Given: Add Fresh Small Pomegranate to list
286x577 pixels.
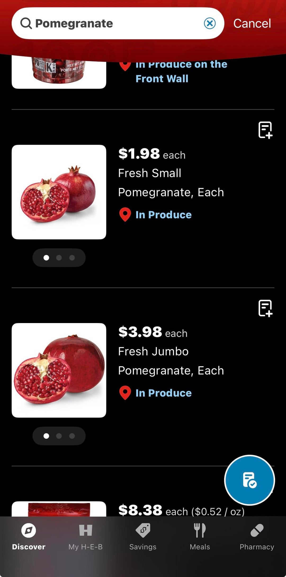Looking at the screenshot, I should pos(265,130).
